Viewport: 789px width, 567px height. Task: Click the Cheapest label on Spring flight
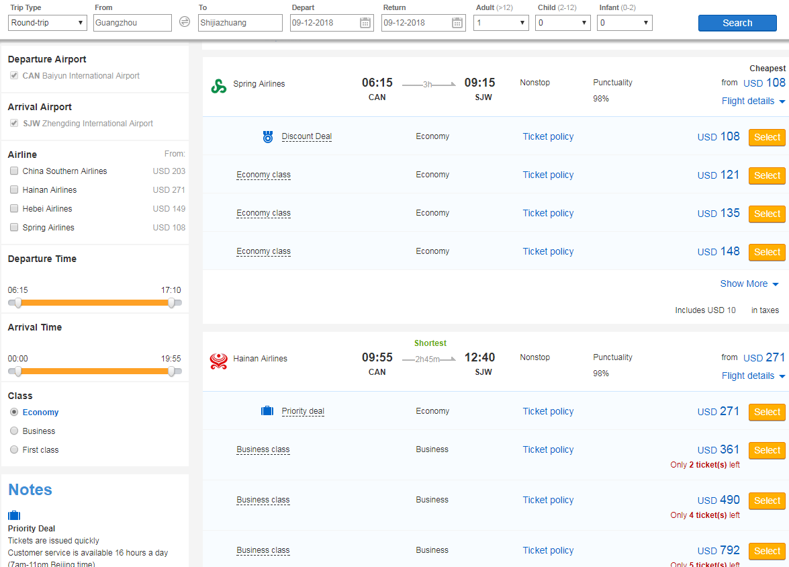tap(768, 68)
